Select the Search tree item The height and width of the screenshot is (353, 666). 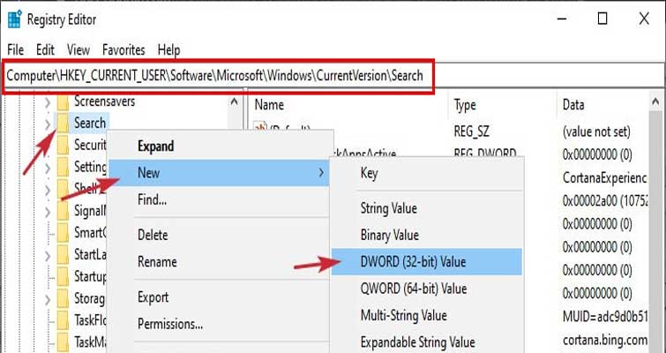(x=90, y=124)
